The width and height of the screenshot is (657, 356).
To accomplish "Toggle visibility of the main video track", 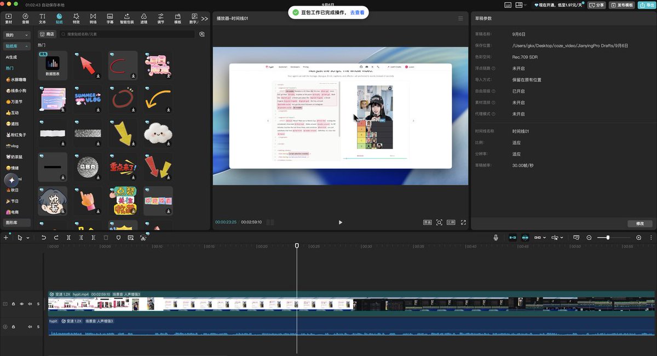I will pos(22,304).
